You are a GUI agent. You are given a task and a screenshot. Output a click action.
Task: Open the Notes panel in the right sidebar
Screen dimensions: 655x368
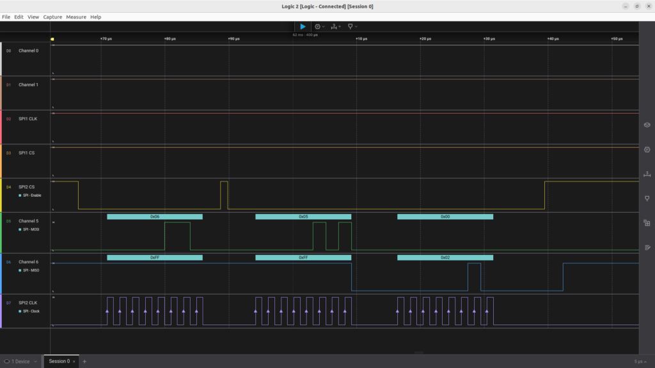pyautogui.click(x=647, y=247)
